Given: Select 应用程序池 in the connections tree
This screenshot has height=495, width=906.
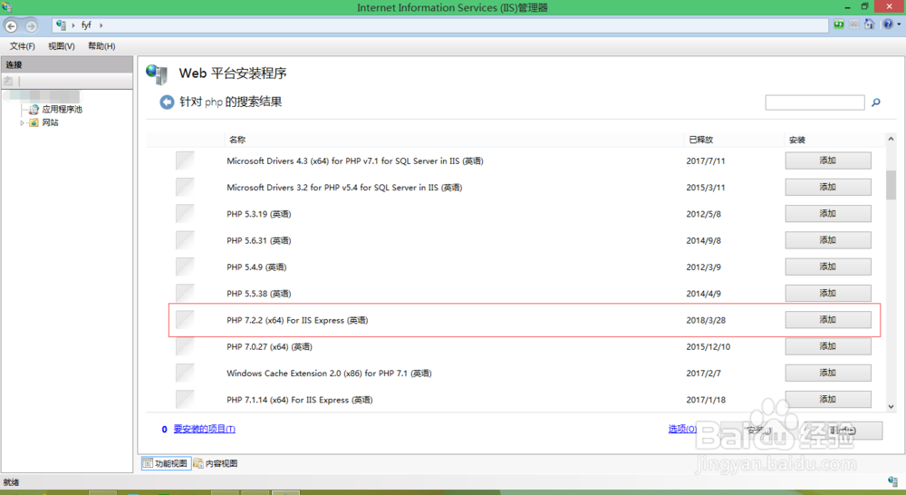Looking at the screenshot, I should [x=62, y=110].
